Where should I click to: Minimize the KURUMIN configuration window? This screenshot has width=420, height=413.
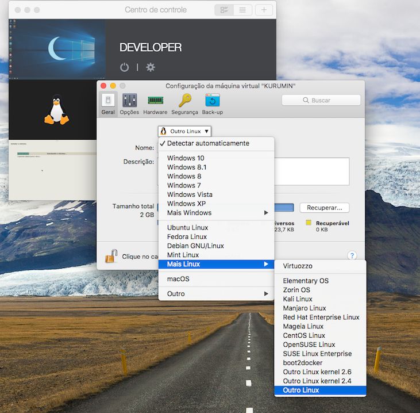[113, 86]
